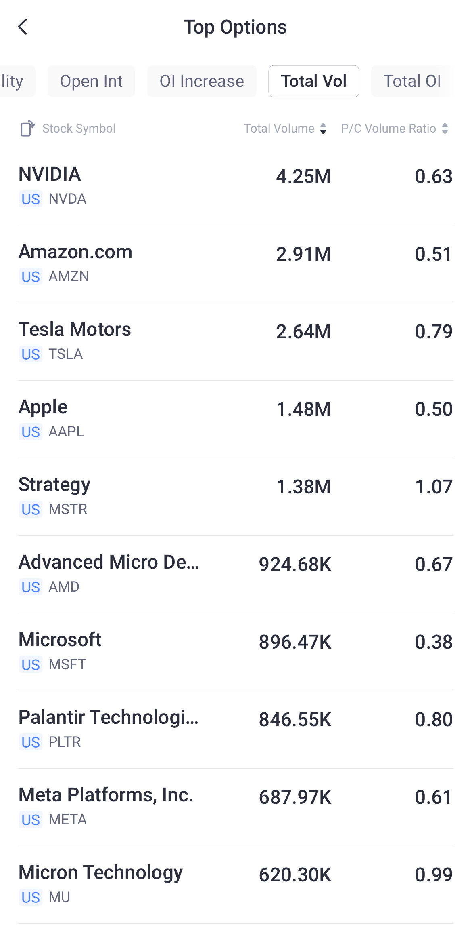
Task: Open the Total OI tab
Action: 412,81
